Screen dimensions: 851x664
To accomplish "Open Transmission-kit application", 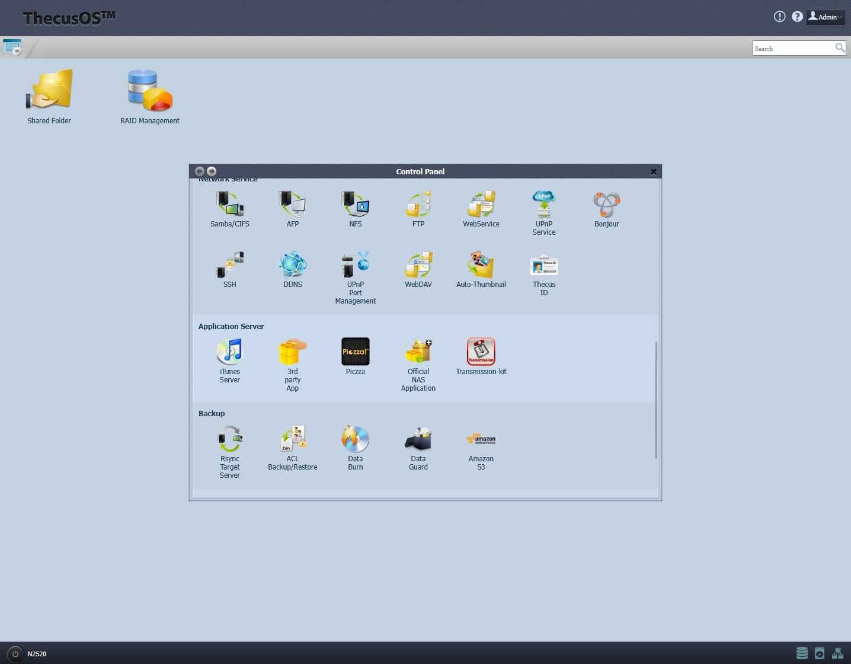I will 481,356.
